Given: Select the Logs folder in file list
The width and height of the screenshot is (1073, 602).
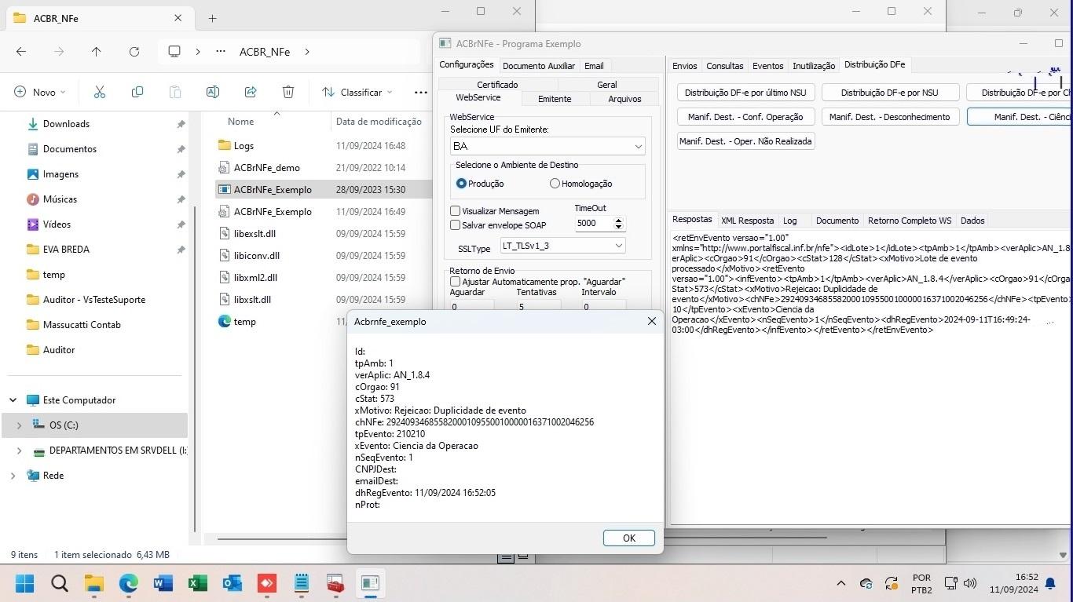Looking at the screenshot, I should pos(244,146).
